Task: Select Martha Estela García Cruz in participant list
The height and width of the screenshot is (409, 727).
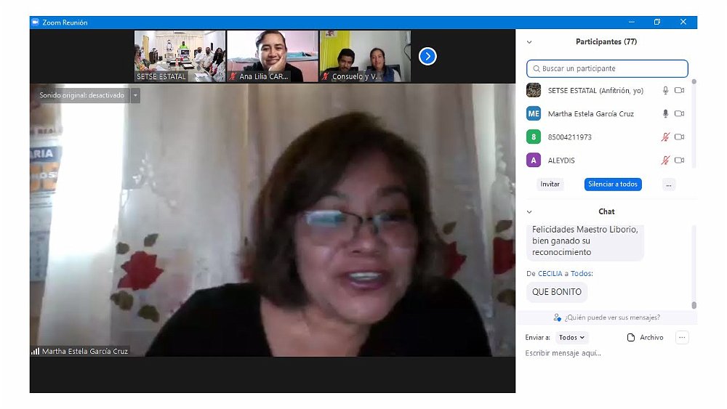Action: click(x=590, y=114)
